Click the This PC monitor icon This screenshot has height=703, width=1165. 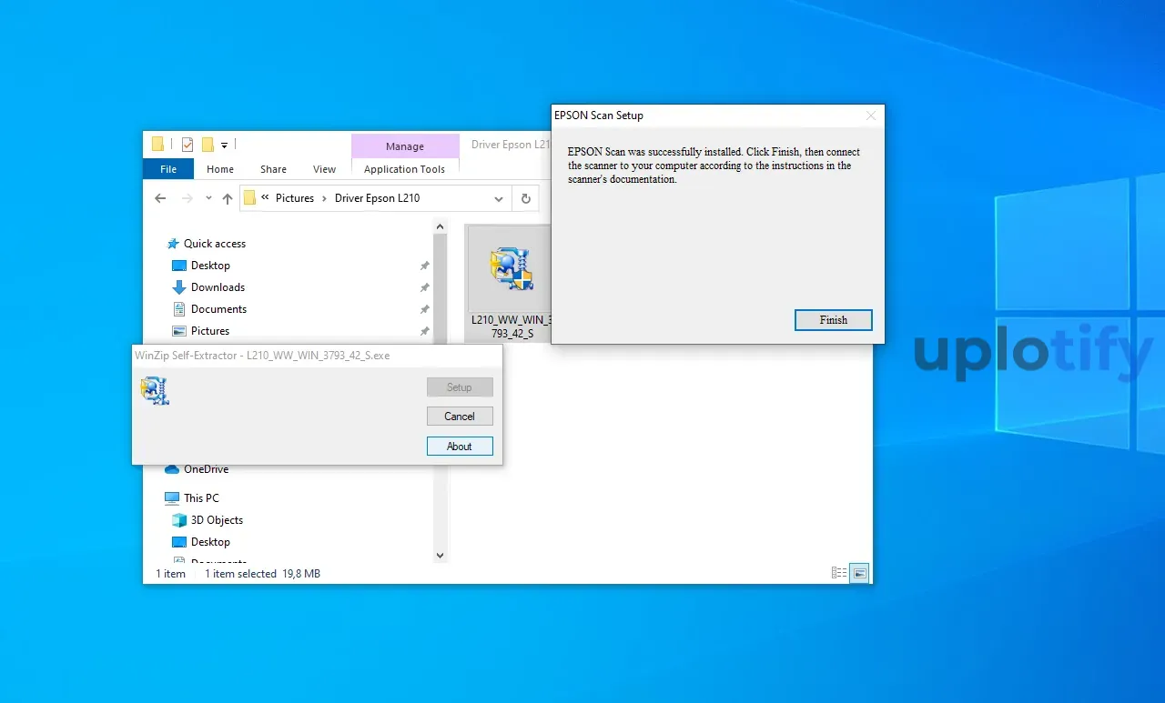coord(172,498)
